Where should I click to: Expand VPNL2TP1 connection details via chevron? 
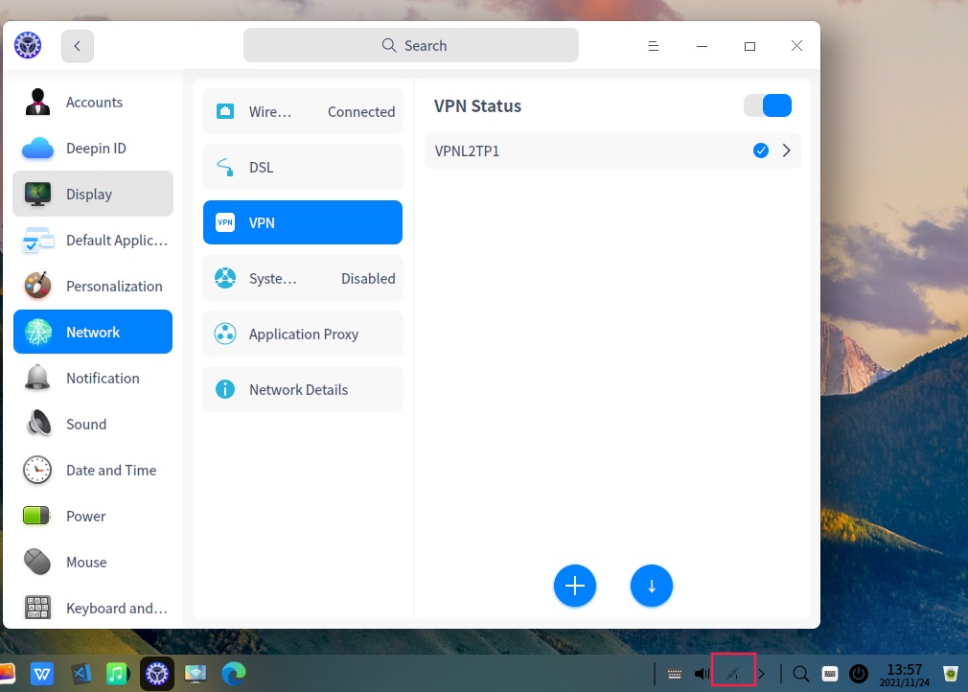pyautogui.click(x=785, y=150)
